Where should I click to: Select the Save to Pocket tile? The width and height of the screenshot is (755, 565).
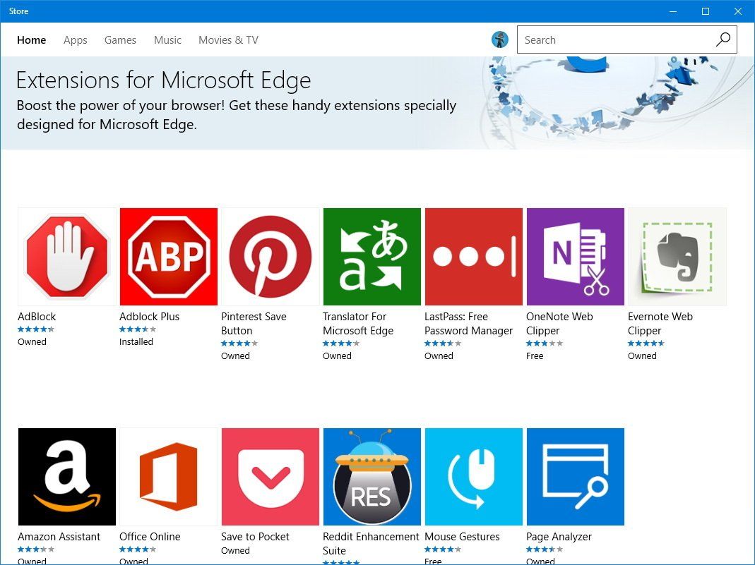[x=270, y=476]
